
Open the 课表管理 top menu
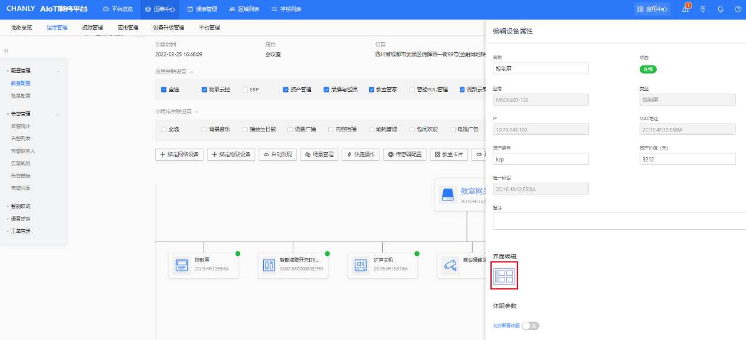202,9
